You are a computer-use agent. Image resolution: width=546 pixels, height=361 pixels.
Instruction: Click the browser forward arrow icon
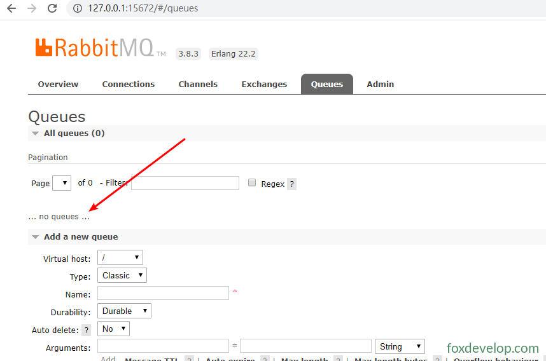pos(32,8)
